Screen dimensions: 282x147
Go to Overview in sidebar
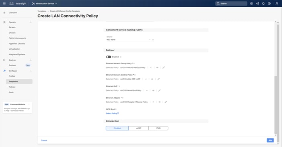tap(13, 13)
